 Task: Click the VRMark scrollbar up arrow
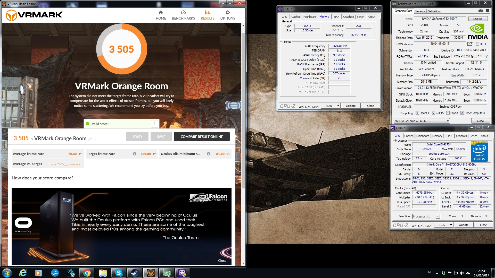tap(243, 25)
